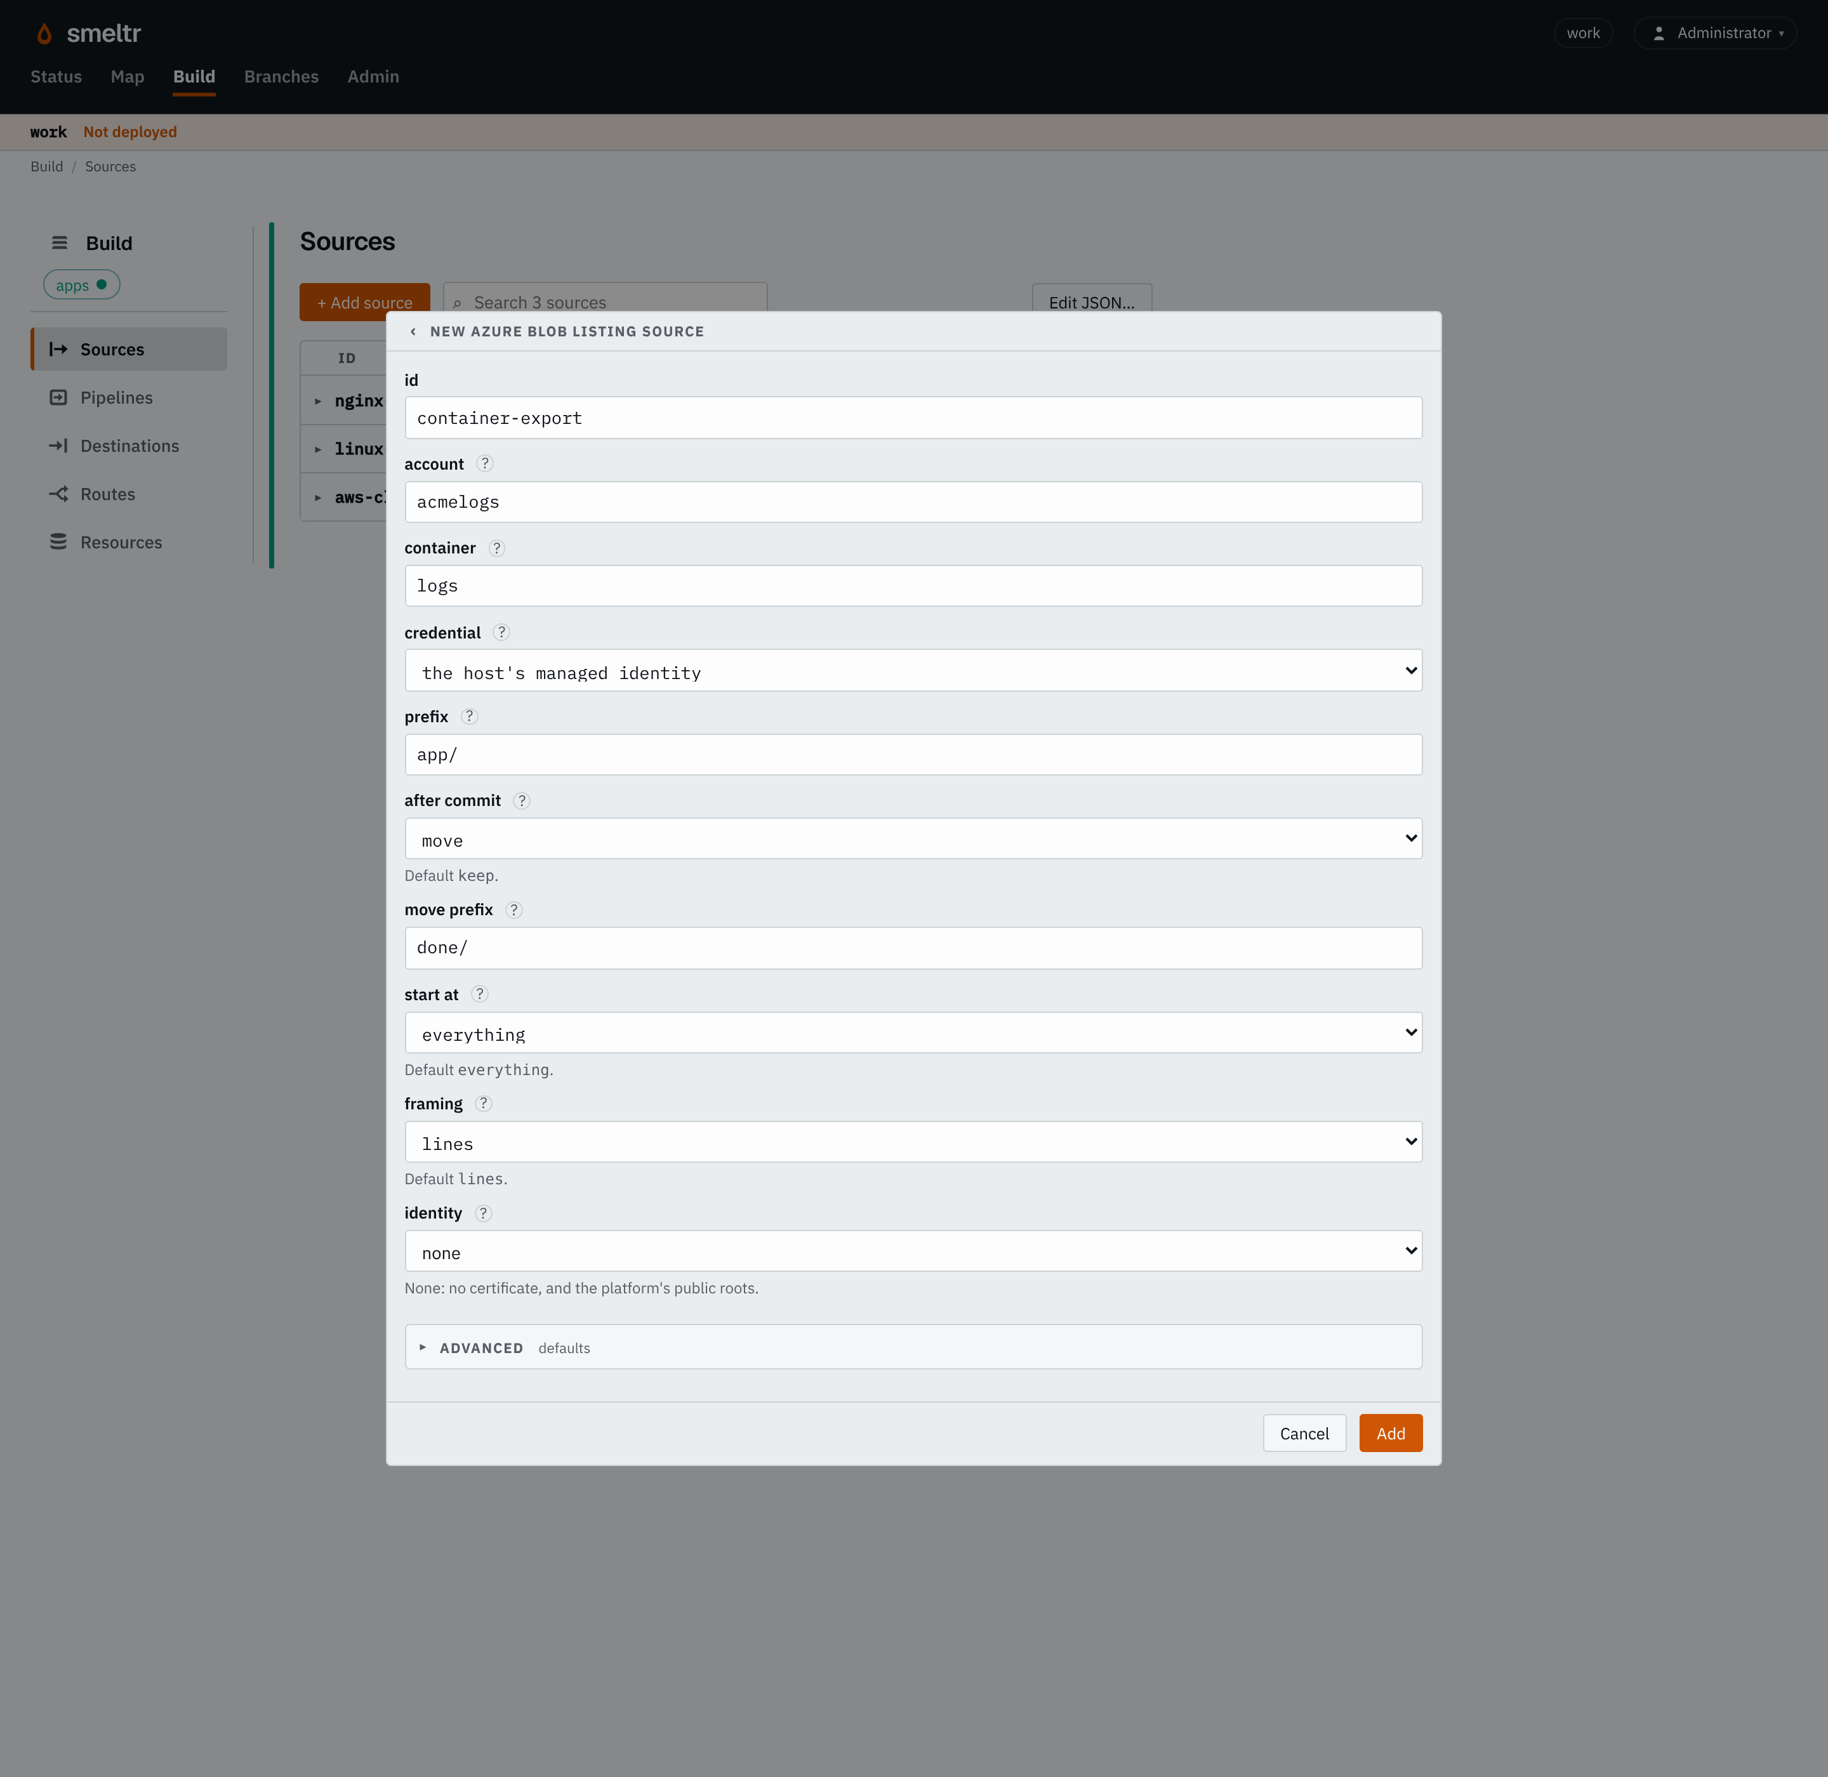
Task: Switch to the Branches tab
Action: click(x=281, y=77)
